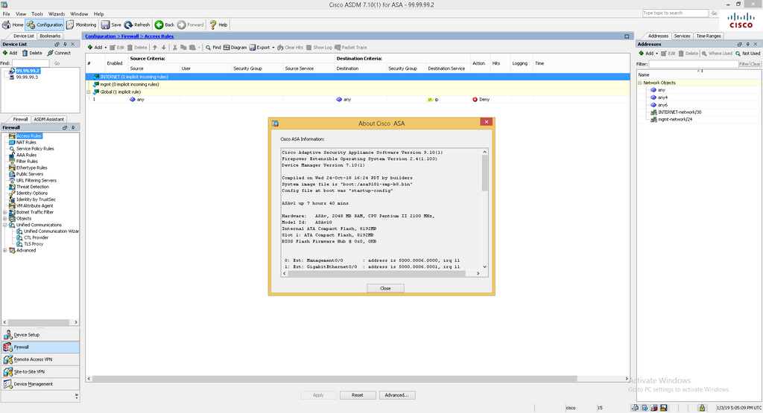
Task: Close the About Cisco ASA dialog
Action: 385,288
